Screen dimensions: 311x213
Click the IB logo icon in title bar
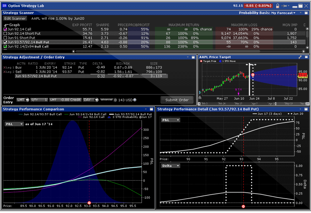pyautogui.click(x=4, y=6)
